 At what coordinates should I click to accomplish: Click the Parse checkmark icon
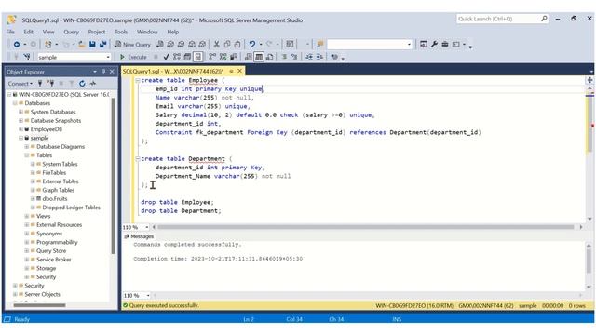click(x=166, y=57)
